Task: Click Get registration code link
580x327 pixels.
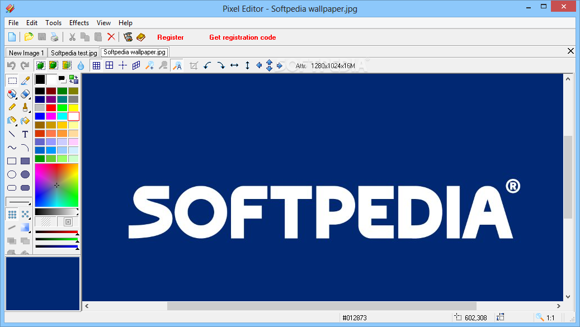Action: [243, 37]
